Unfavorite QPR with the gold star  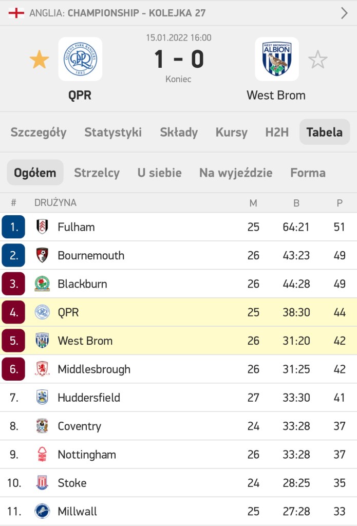click(40, 60)
